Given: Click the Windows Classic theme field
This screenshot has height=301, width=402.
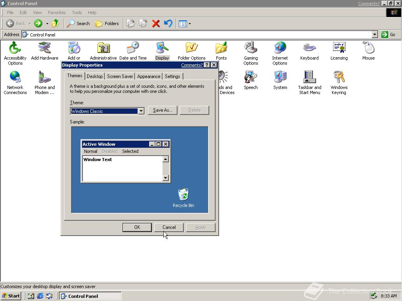Looking at the screenshot, I should pyautogui.click(x=104, y=111).
